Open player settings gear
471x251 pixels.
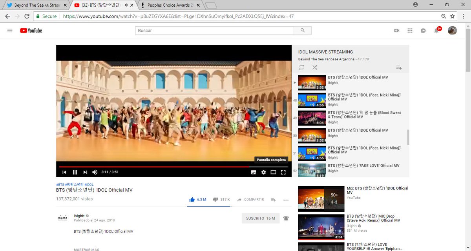263,172
